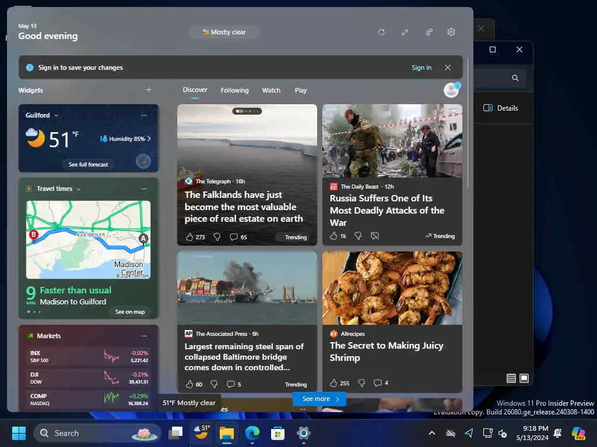This screenshot has height=447, width=597.
Task: Open the Russia Suffers article headline
Action: pos(387,210)
